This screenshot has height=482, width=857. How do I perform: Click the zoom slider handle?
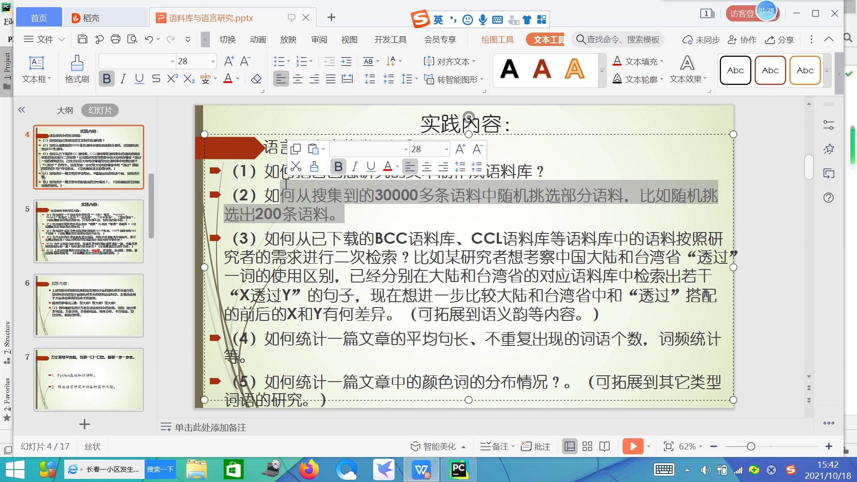(751, 446)
